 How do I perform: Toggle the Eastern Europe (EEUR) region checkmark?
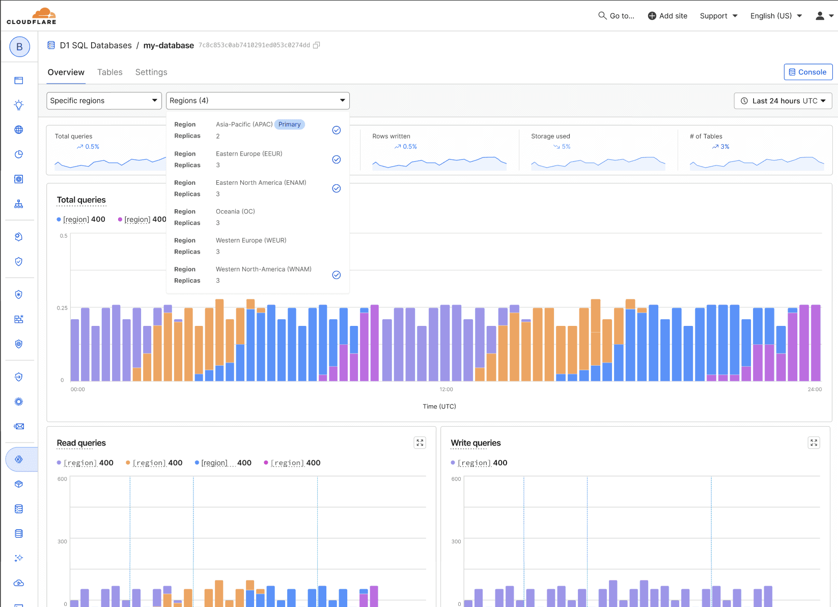pos(337,159)
